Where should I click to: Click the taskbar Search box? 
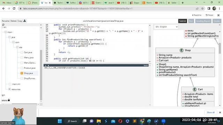point(72,121)
